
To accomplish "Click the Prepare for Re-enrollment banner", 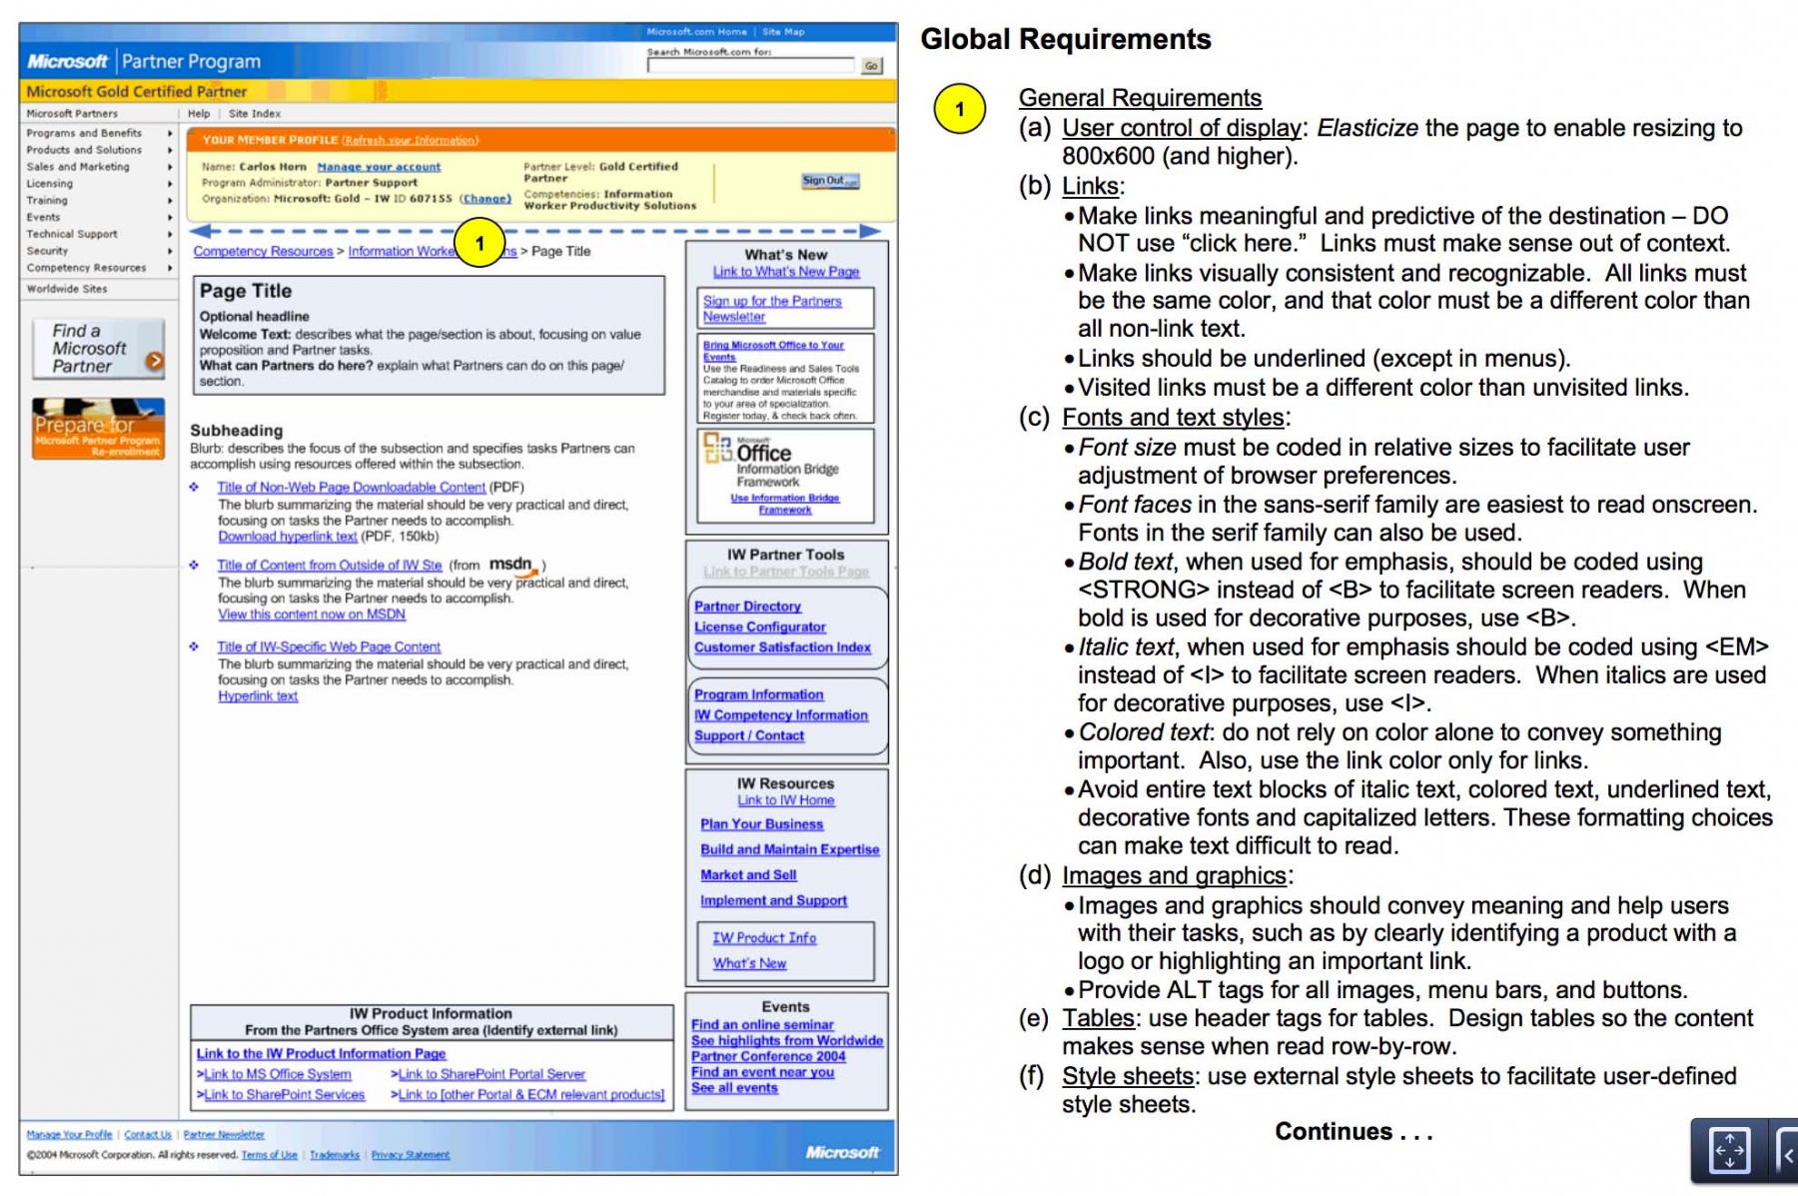I will [98, 429].
